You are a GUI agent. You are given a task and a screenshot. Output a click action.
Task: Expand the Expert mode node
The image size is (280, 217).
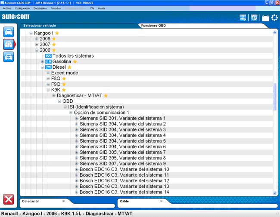click(48, 73)
